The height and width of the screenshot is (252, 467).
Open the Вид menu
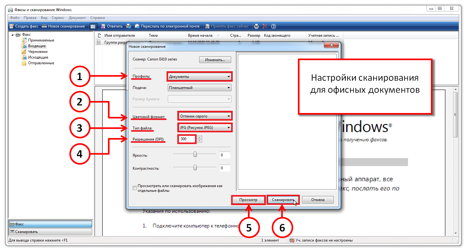pos(44,18)
